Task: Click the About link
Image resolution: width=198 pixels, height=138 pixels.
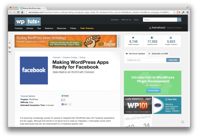Action: [136, 20]
